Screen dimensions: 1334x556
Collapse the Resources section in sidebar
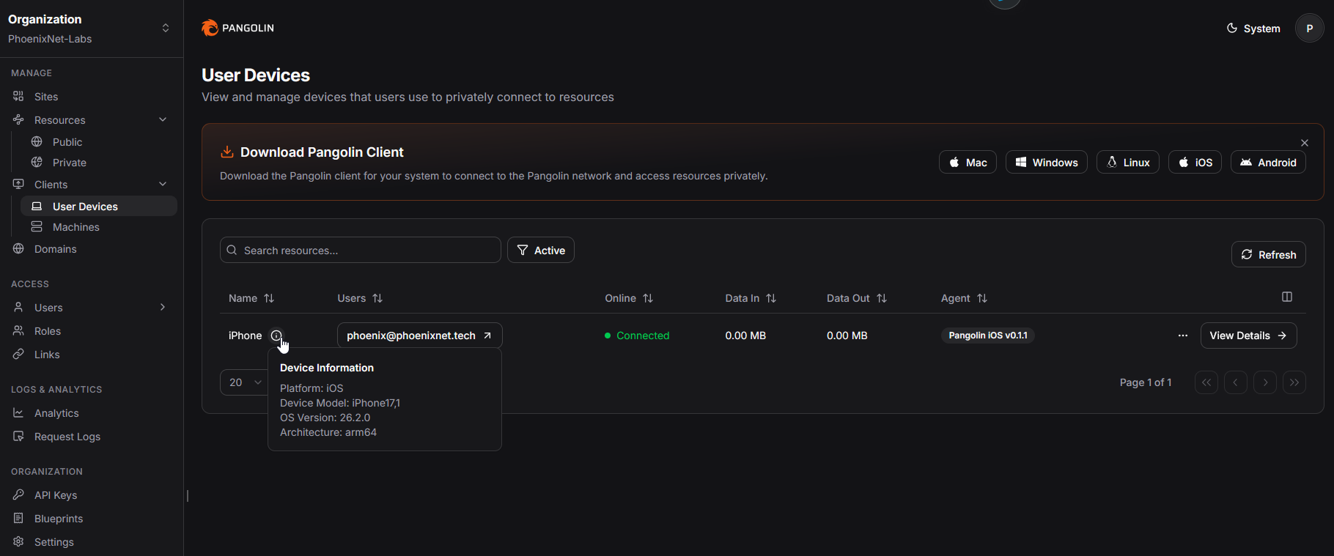click(x=163, y=120)
